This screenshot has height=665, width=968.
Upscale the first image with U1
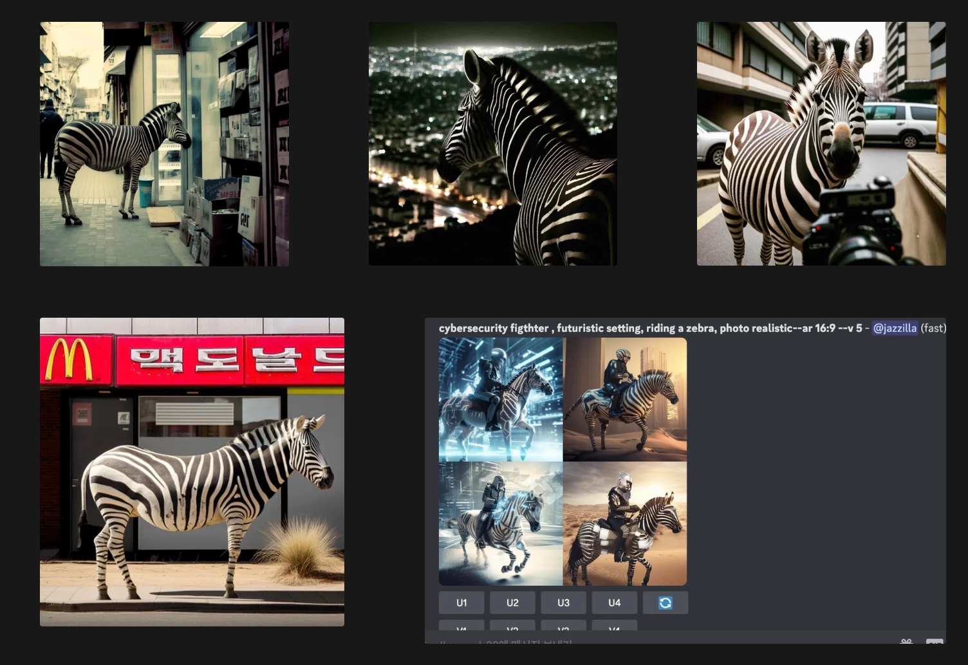(461, 603)
